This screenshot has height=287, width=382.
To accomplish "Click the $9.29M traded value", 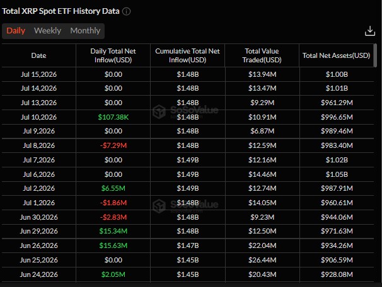I will (x=262, y=103).
